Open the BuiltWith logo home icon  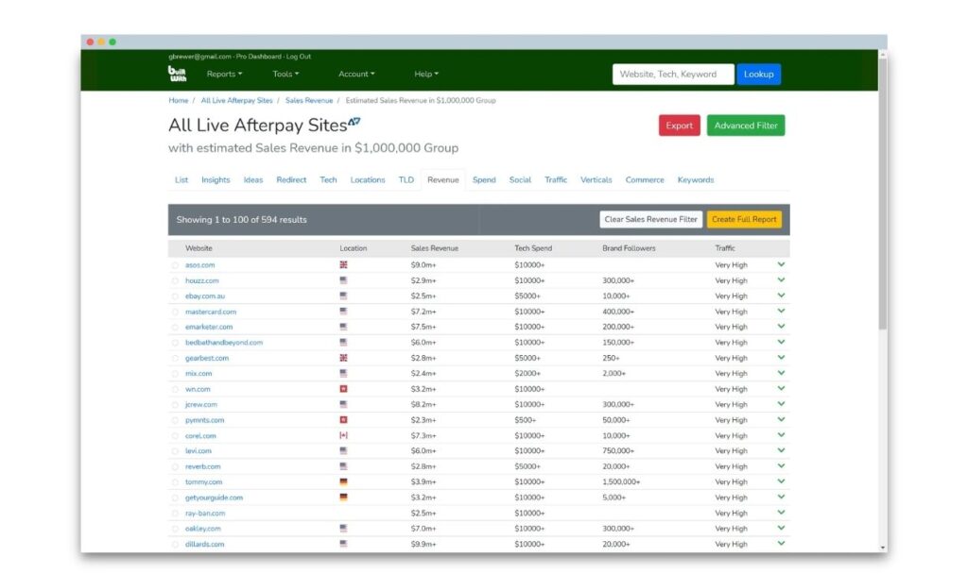coord(177,74)
